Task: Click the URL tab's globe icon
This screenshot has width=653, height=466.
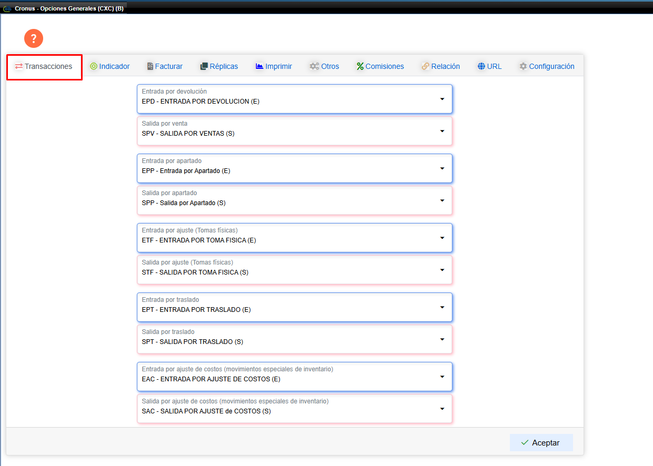Action: 481,66
